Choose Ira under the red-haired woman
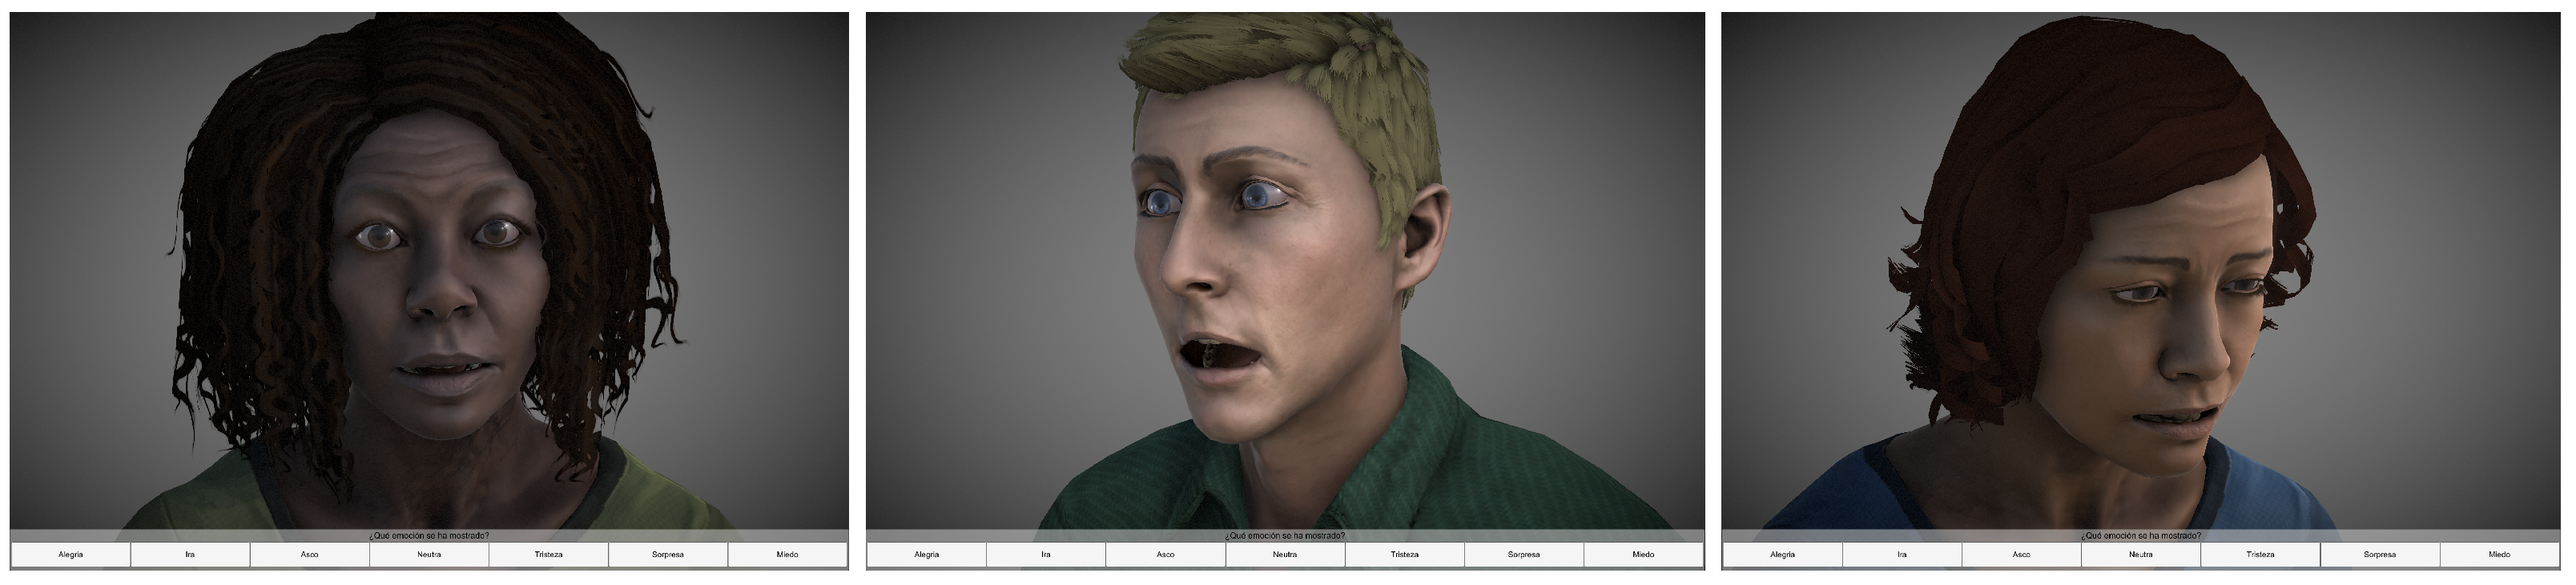This screenshot has height=585, width=2576. tap(1902, 554)
